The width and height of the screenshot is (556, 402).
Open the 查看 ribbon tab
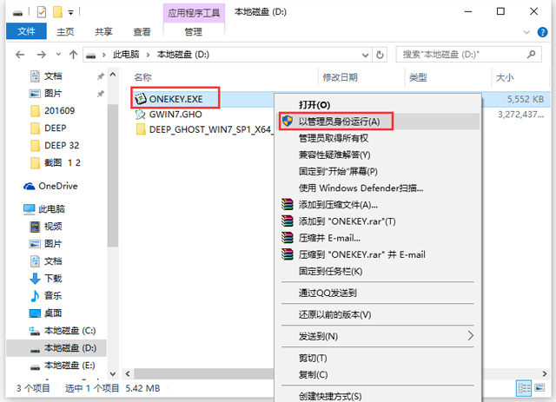pos(142,32)
